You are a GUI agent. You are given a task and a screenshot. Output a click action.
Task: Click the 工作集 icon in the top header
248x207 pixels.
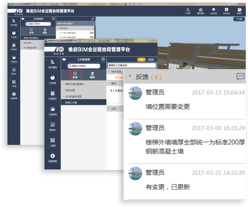pos(188,11)
